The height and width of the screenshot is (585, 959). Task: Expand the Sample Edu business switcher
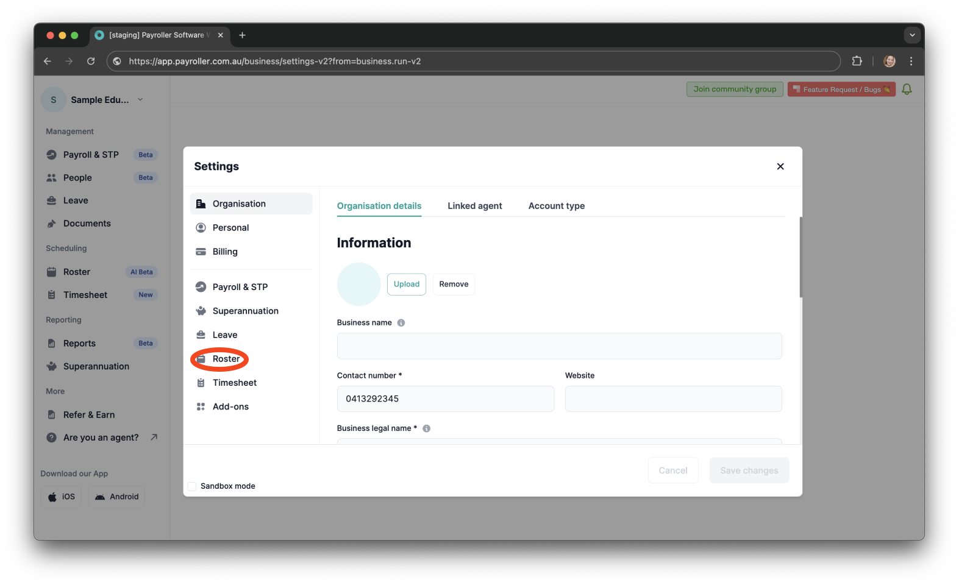[93, 100]
